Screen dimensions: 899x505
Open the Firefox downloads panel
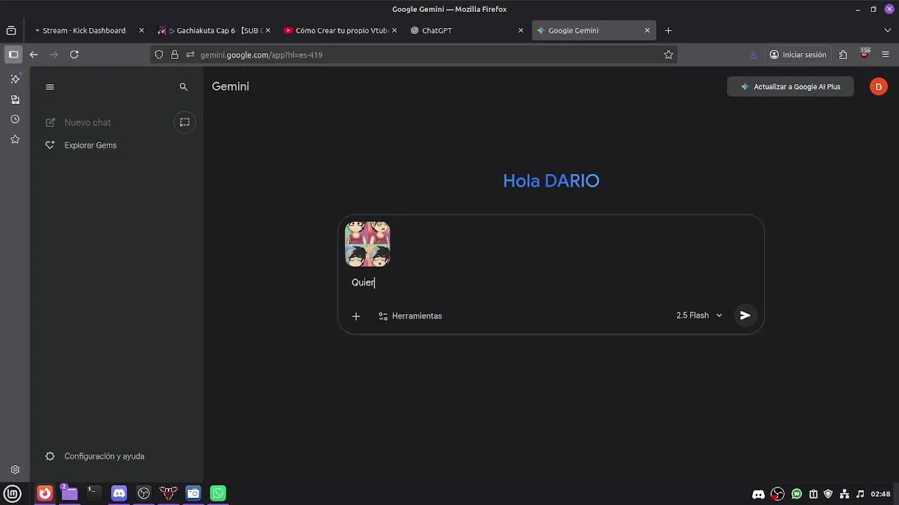pyautogui.click(x=753, y=55)
